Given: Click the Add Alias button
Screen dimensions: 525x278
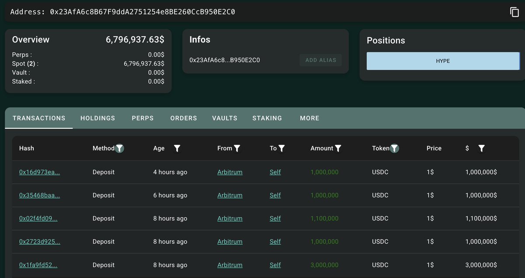Looking at the screenshot, I should (x=321, y=60).
